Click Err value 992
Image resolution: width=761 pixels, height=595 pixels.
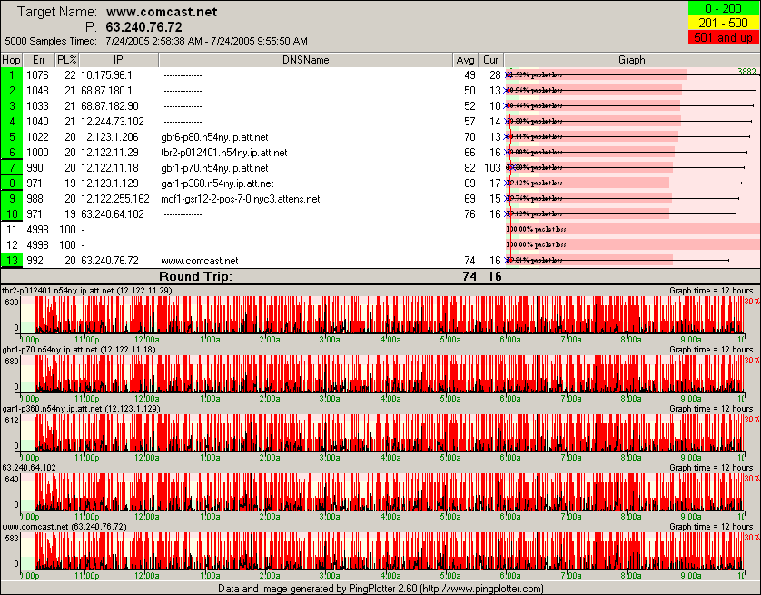pos(35,261)
